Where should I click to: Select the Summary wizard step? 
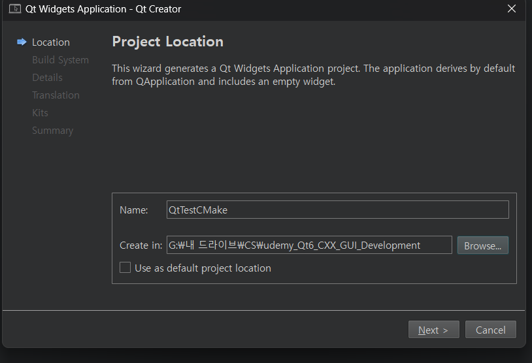52,131
